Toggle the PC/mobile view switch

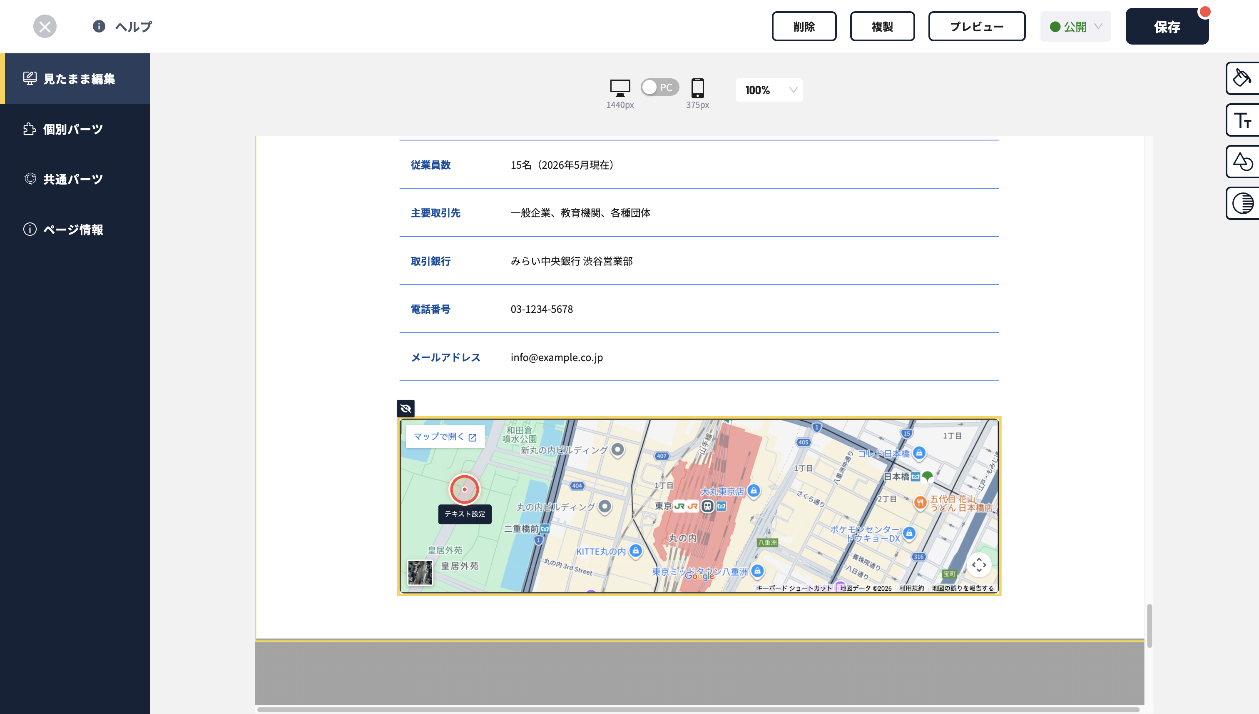pos(659,87)
